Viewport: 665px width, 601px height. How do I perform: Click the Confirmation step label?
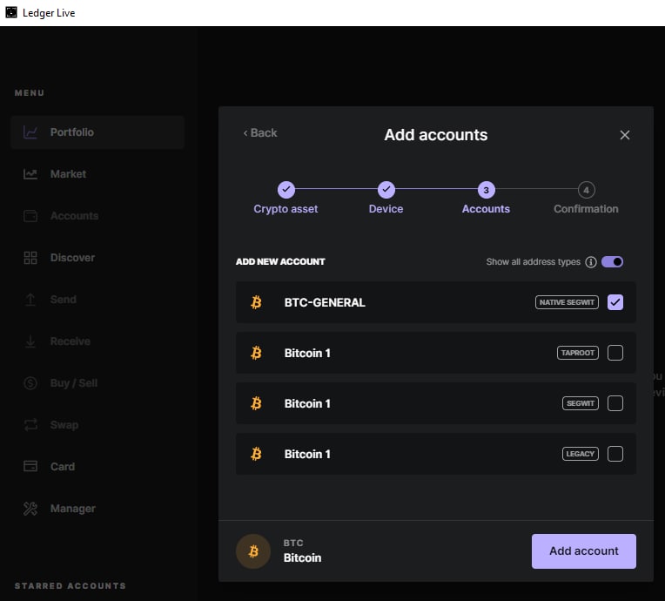tap(586, 209)
